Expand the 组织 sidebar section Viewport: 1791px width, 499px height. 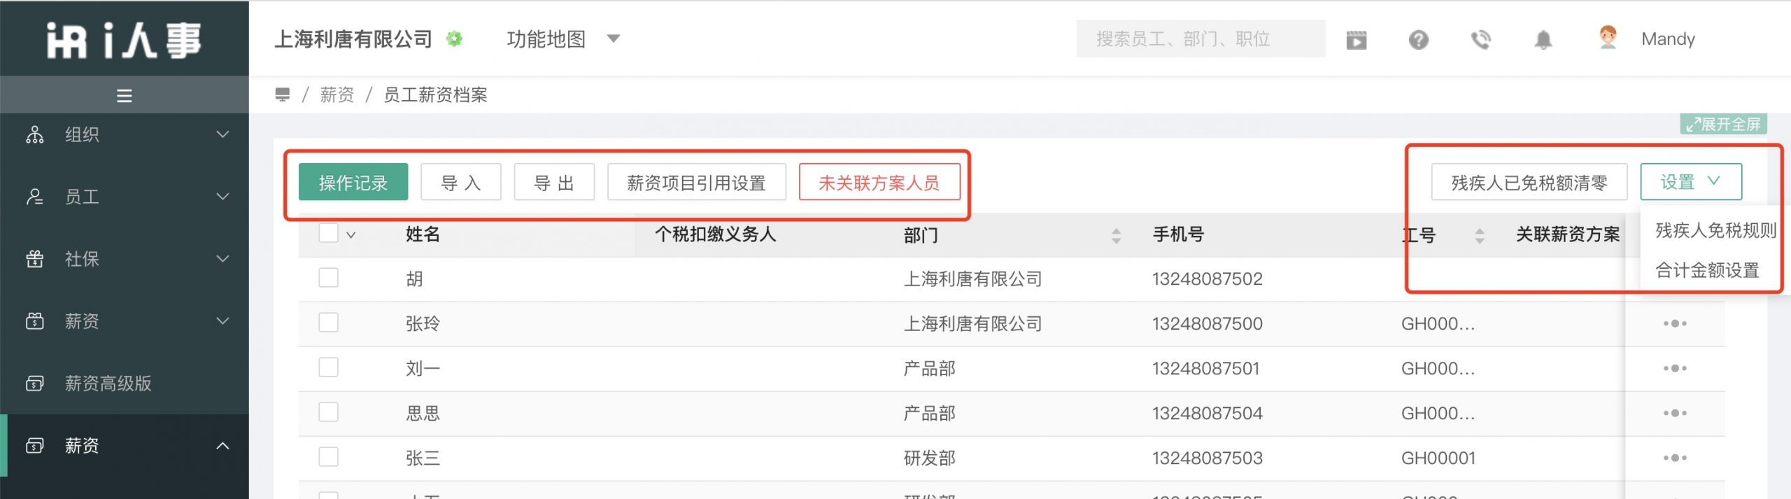[125, 134]
